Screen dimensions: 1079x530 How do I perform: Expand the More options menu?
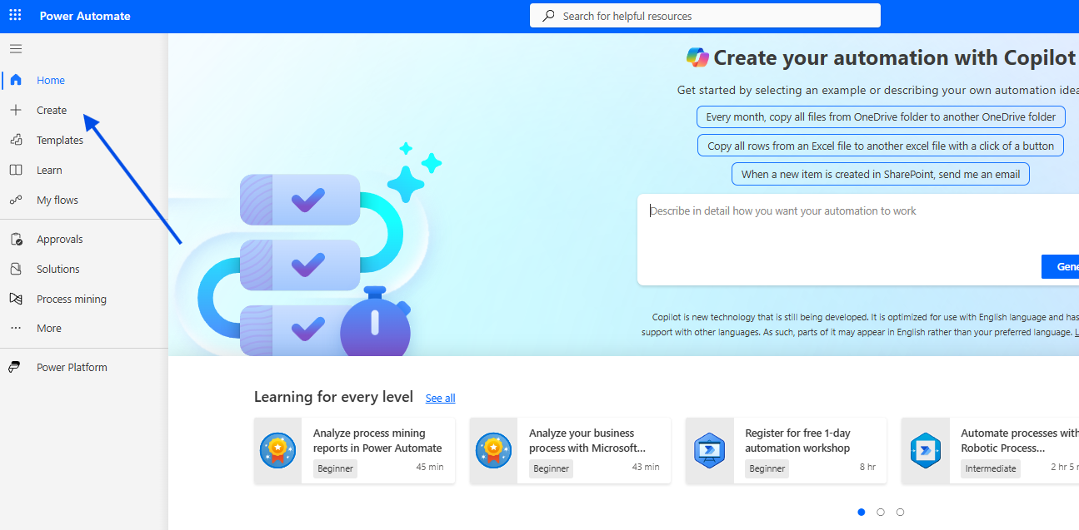pyautogui.click(x=48, y=329)
